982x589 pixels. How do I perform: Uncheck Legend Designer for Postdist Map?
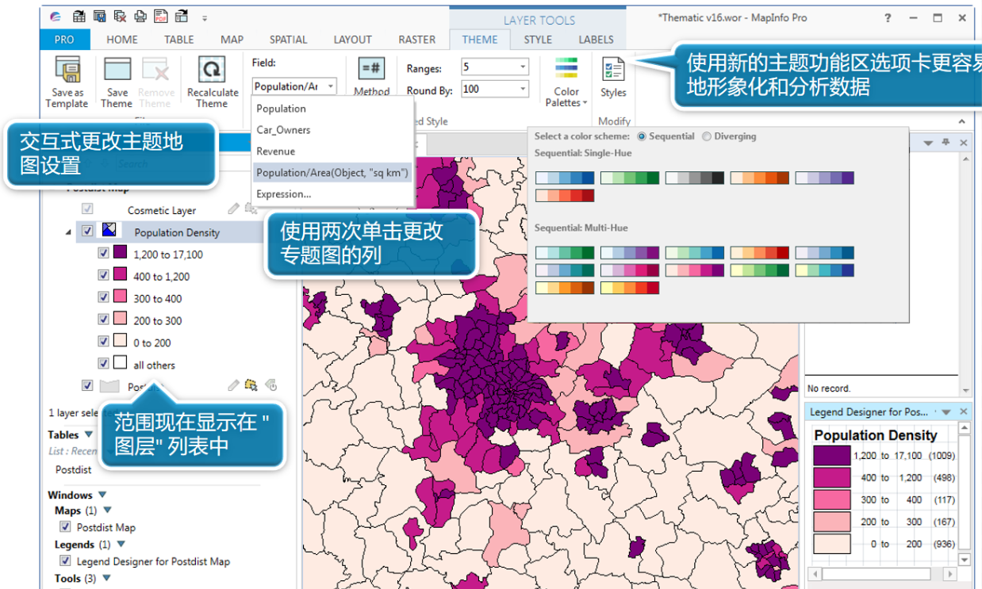click(65, 560)
